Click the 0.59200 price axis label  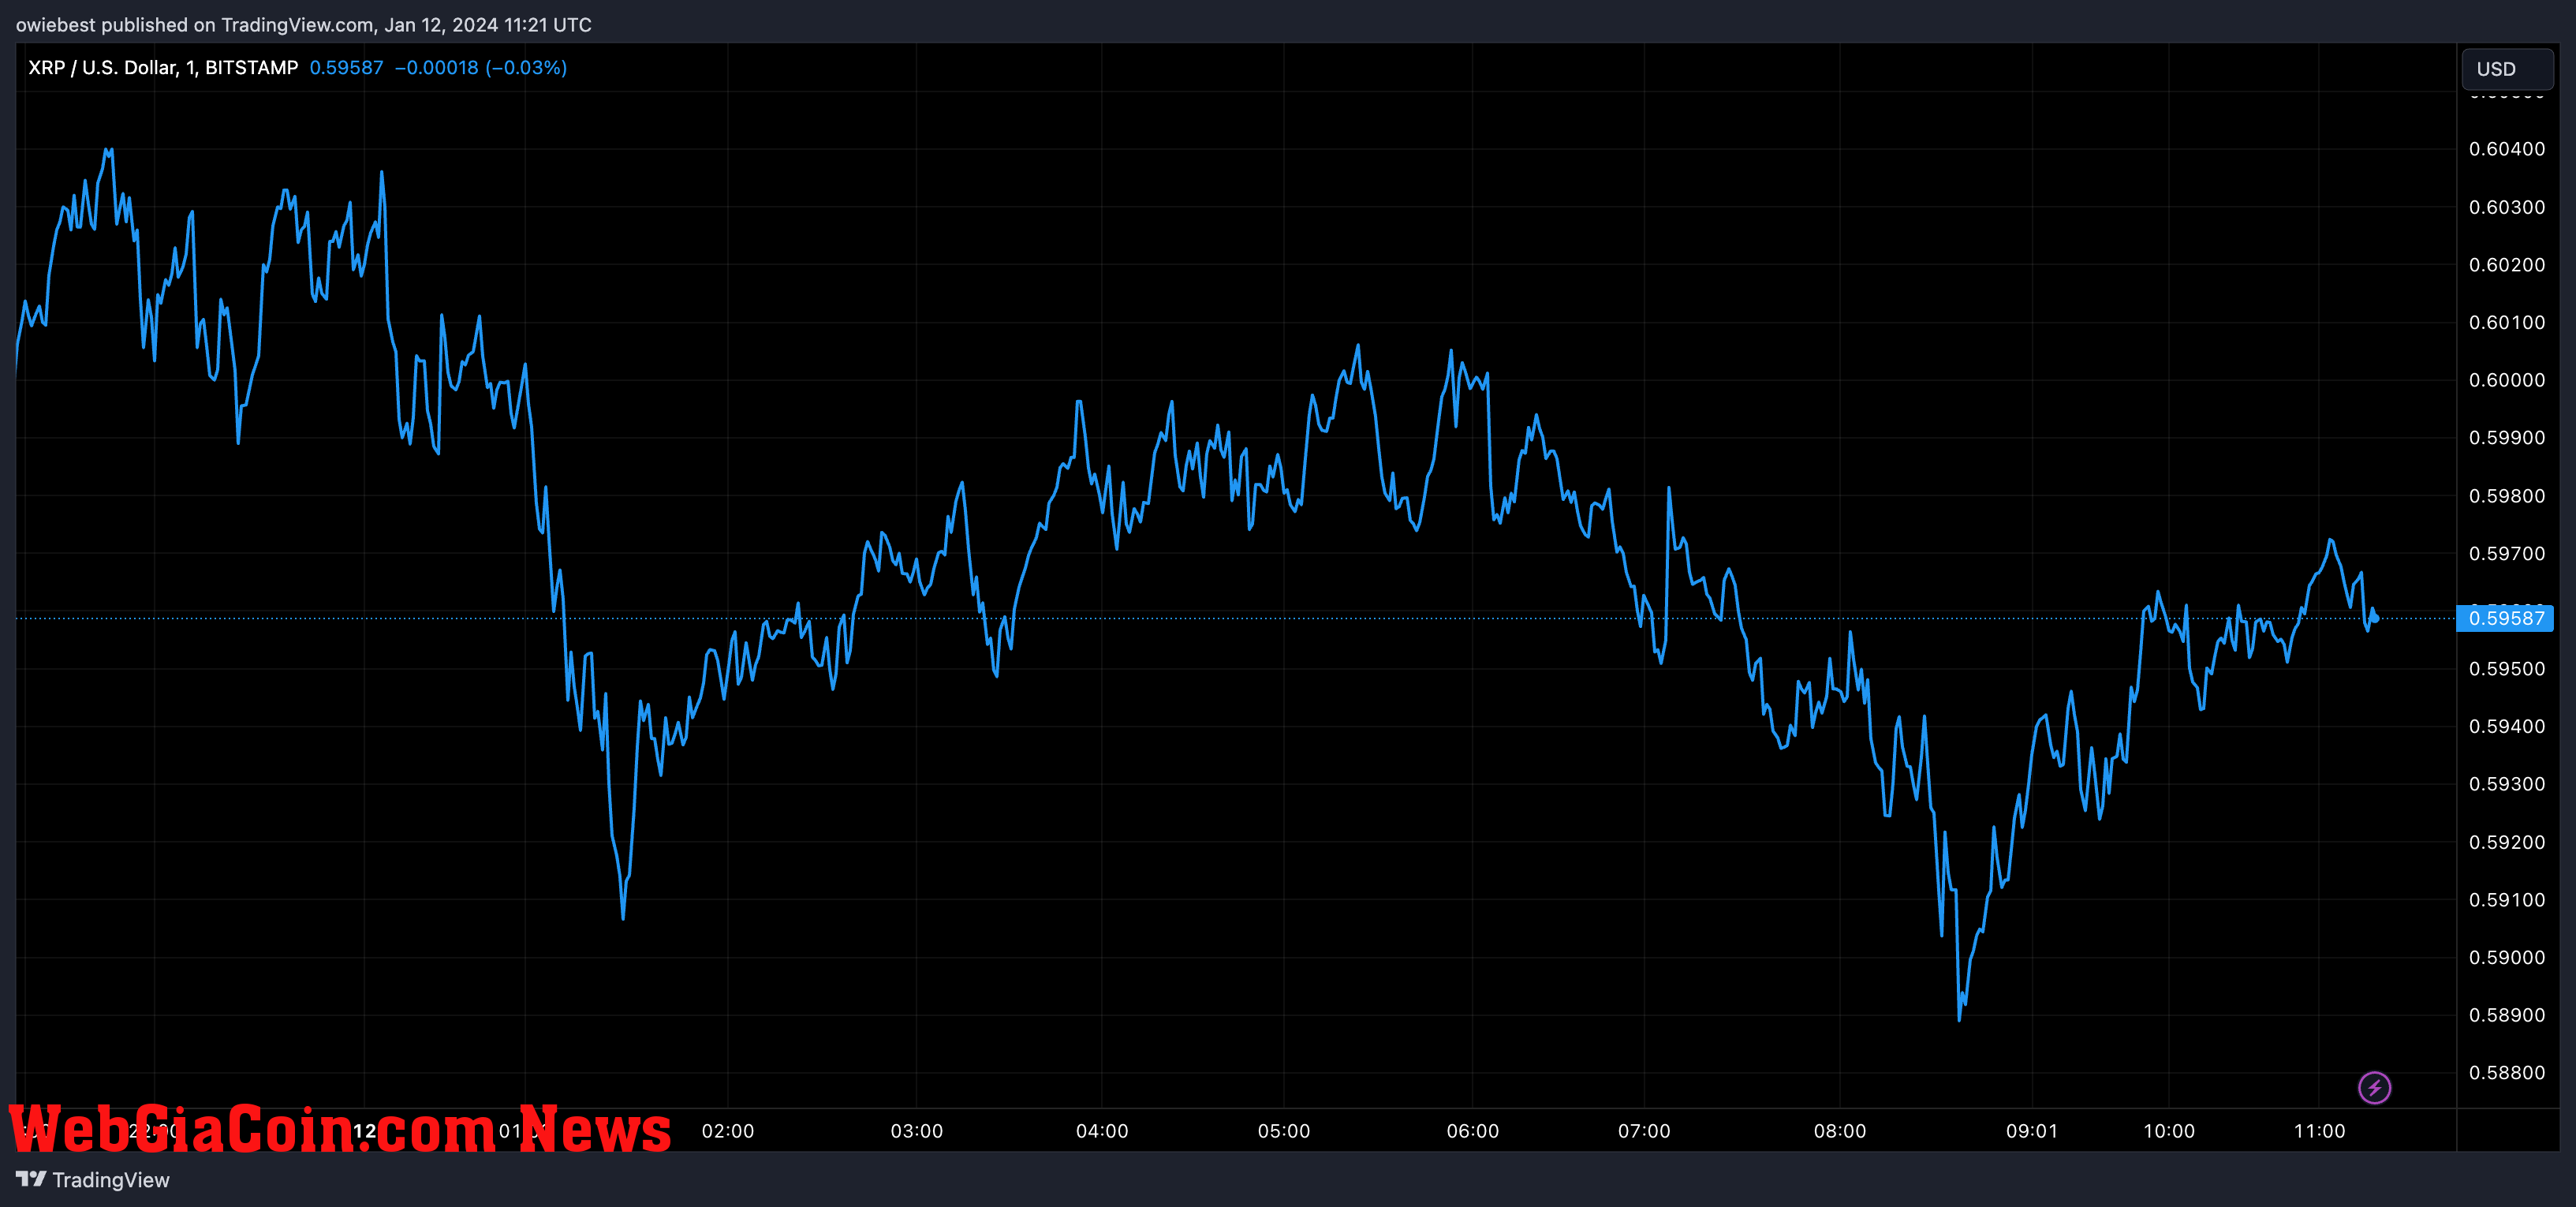coord(2507,842)
